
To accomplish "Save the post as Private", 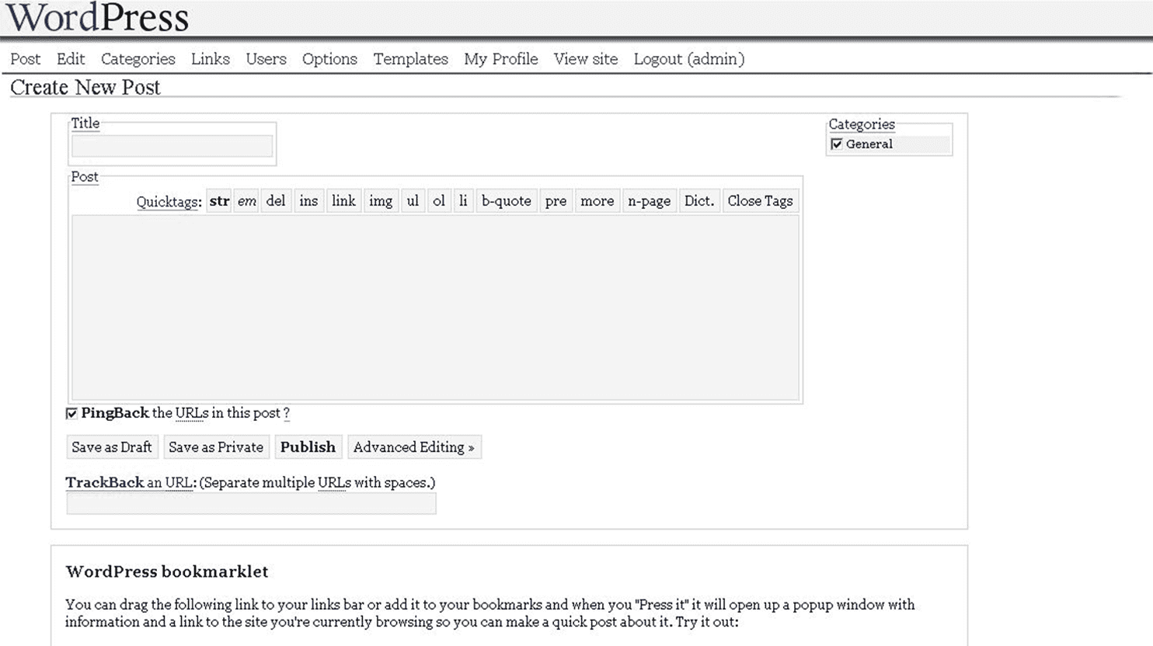I will pyautogui.click(x=216, y=447).
